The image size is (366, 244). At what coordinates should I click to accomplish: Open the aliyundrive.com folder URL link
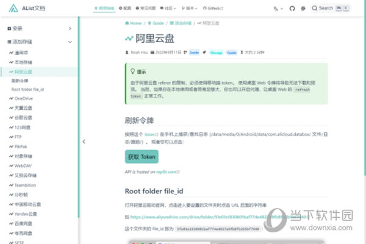click(x=220, y=217)
